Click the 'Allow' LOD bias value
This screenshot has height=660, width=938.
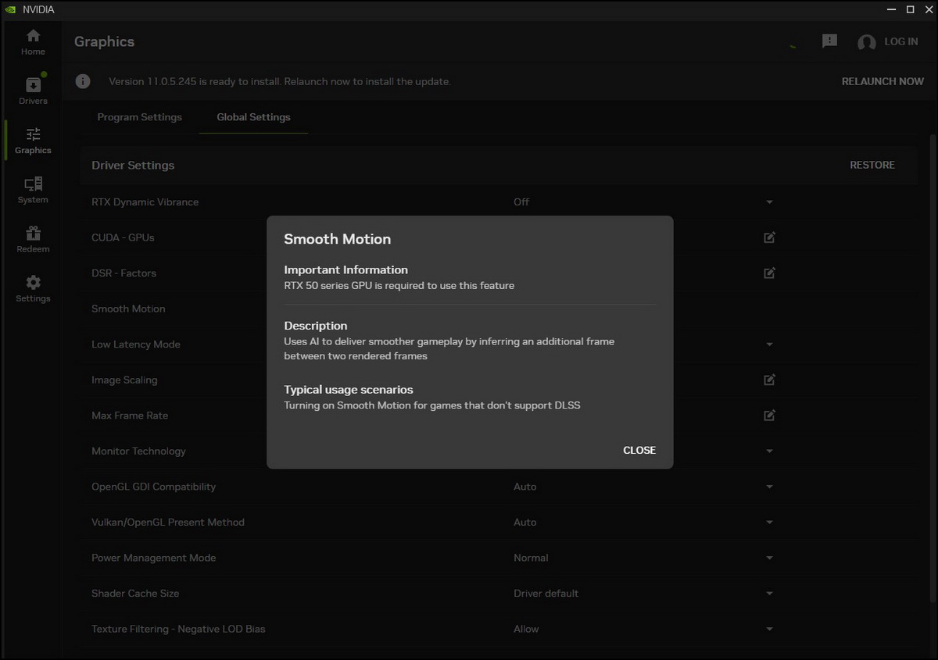[x=526, y=629]
